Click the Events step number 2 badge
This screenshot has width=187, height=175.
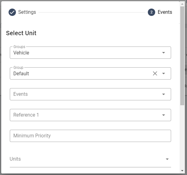(x=151, y=12)
